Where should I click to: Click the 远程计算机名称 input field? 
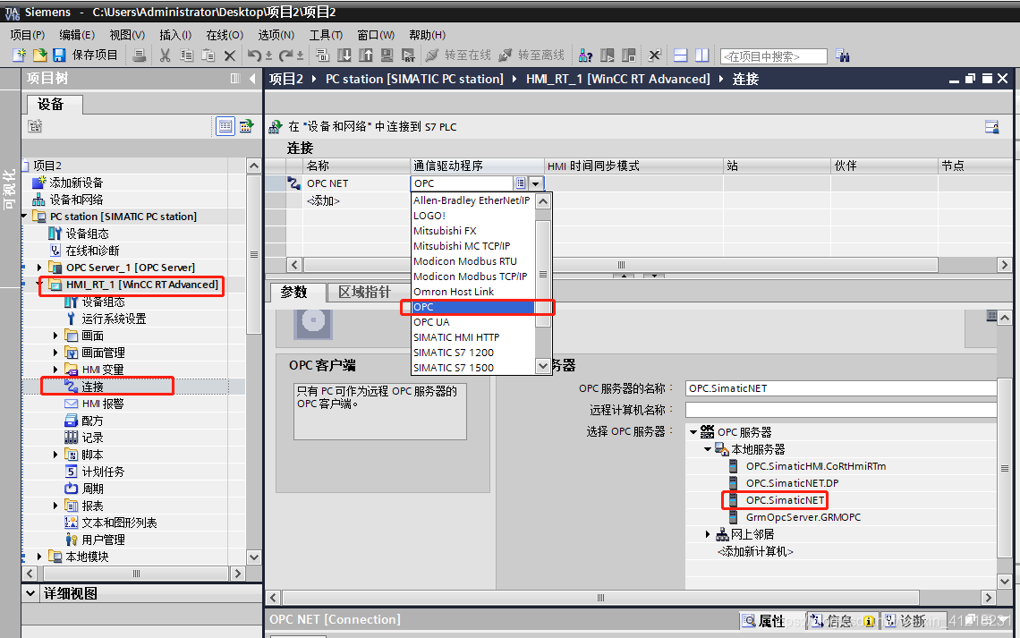tap(840, 411)
